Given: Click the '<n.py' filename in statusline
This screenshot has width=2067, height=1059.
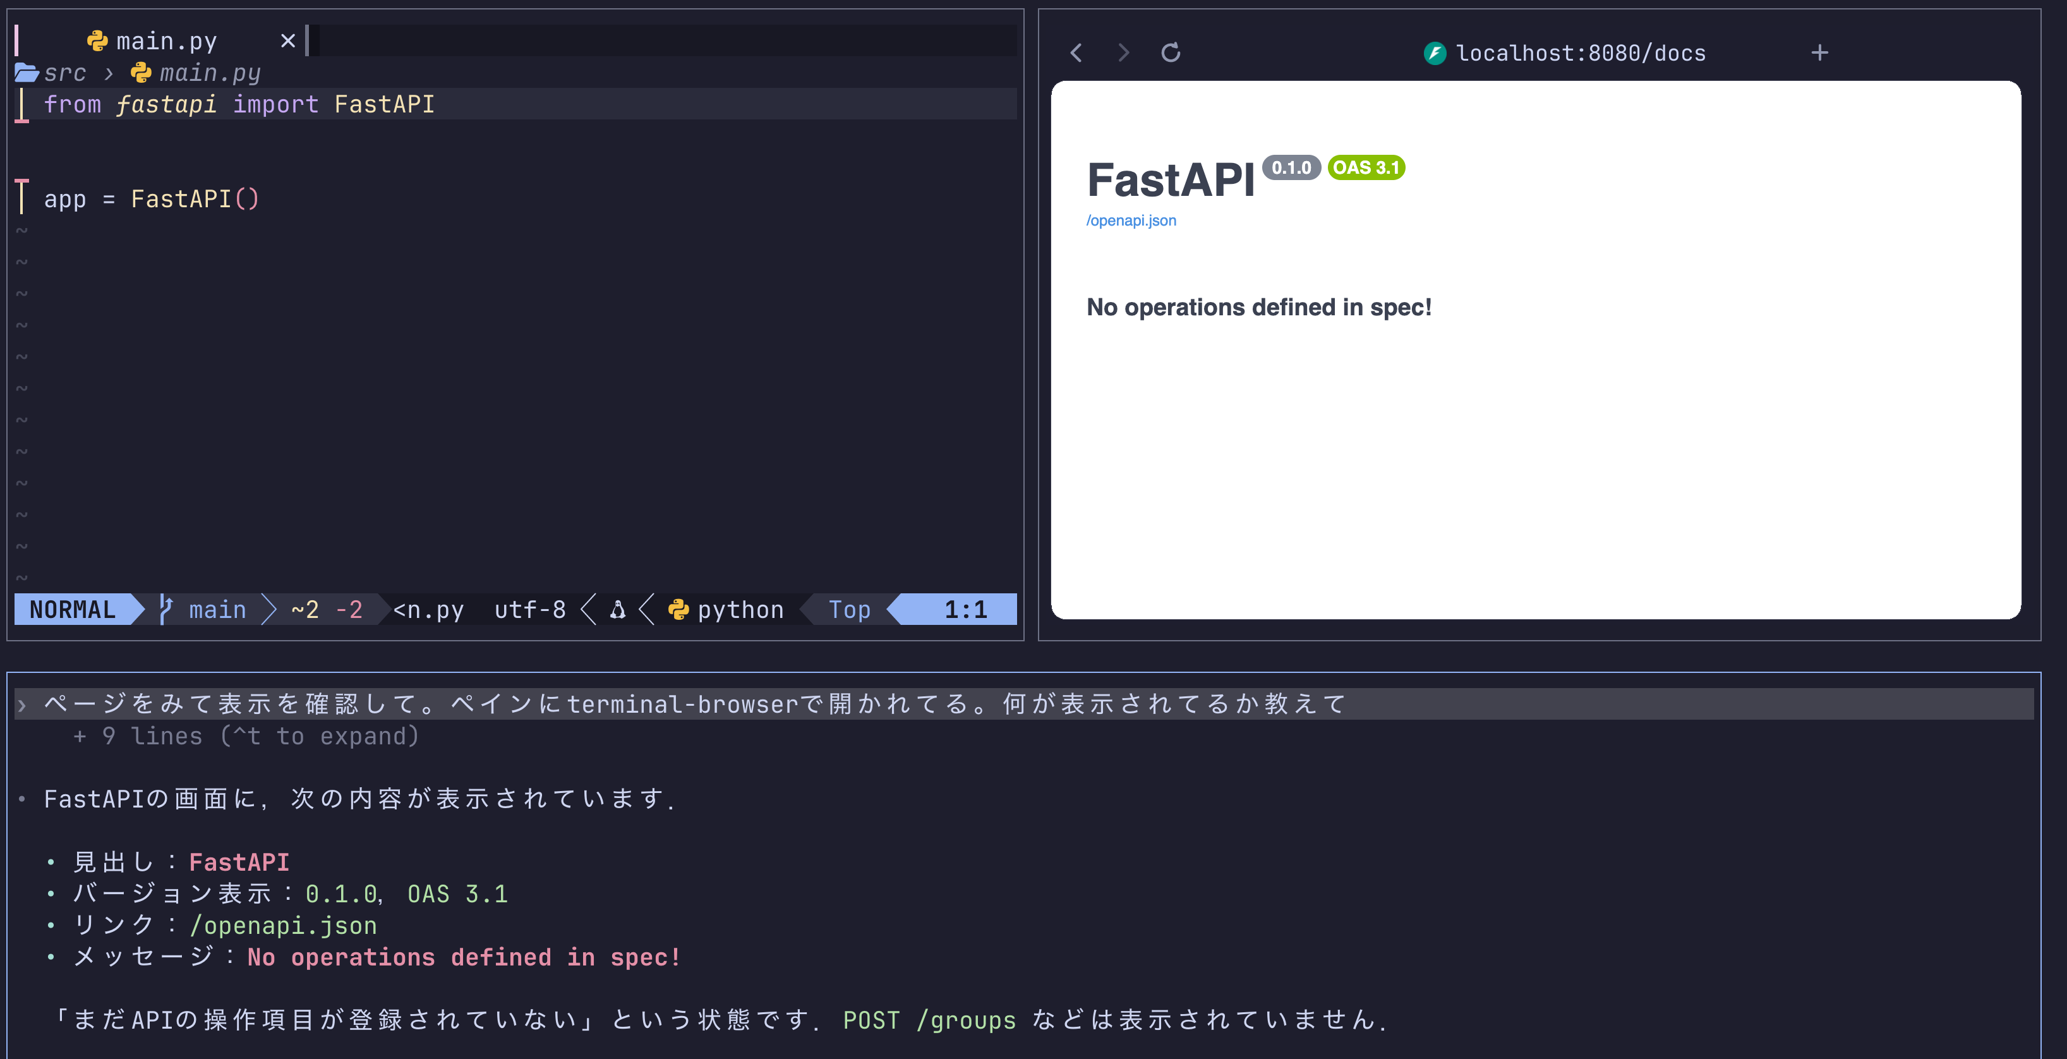Looking at the screenshot, I should (x=428, y=609).
